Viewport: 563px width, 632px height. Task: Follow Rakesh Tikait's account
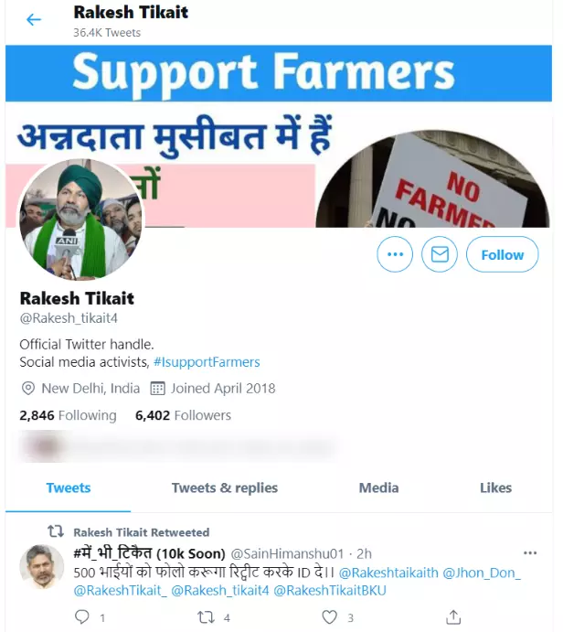(x=502, y=254)
